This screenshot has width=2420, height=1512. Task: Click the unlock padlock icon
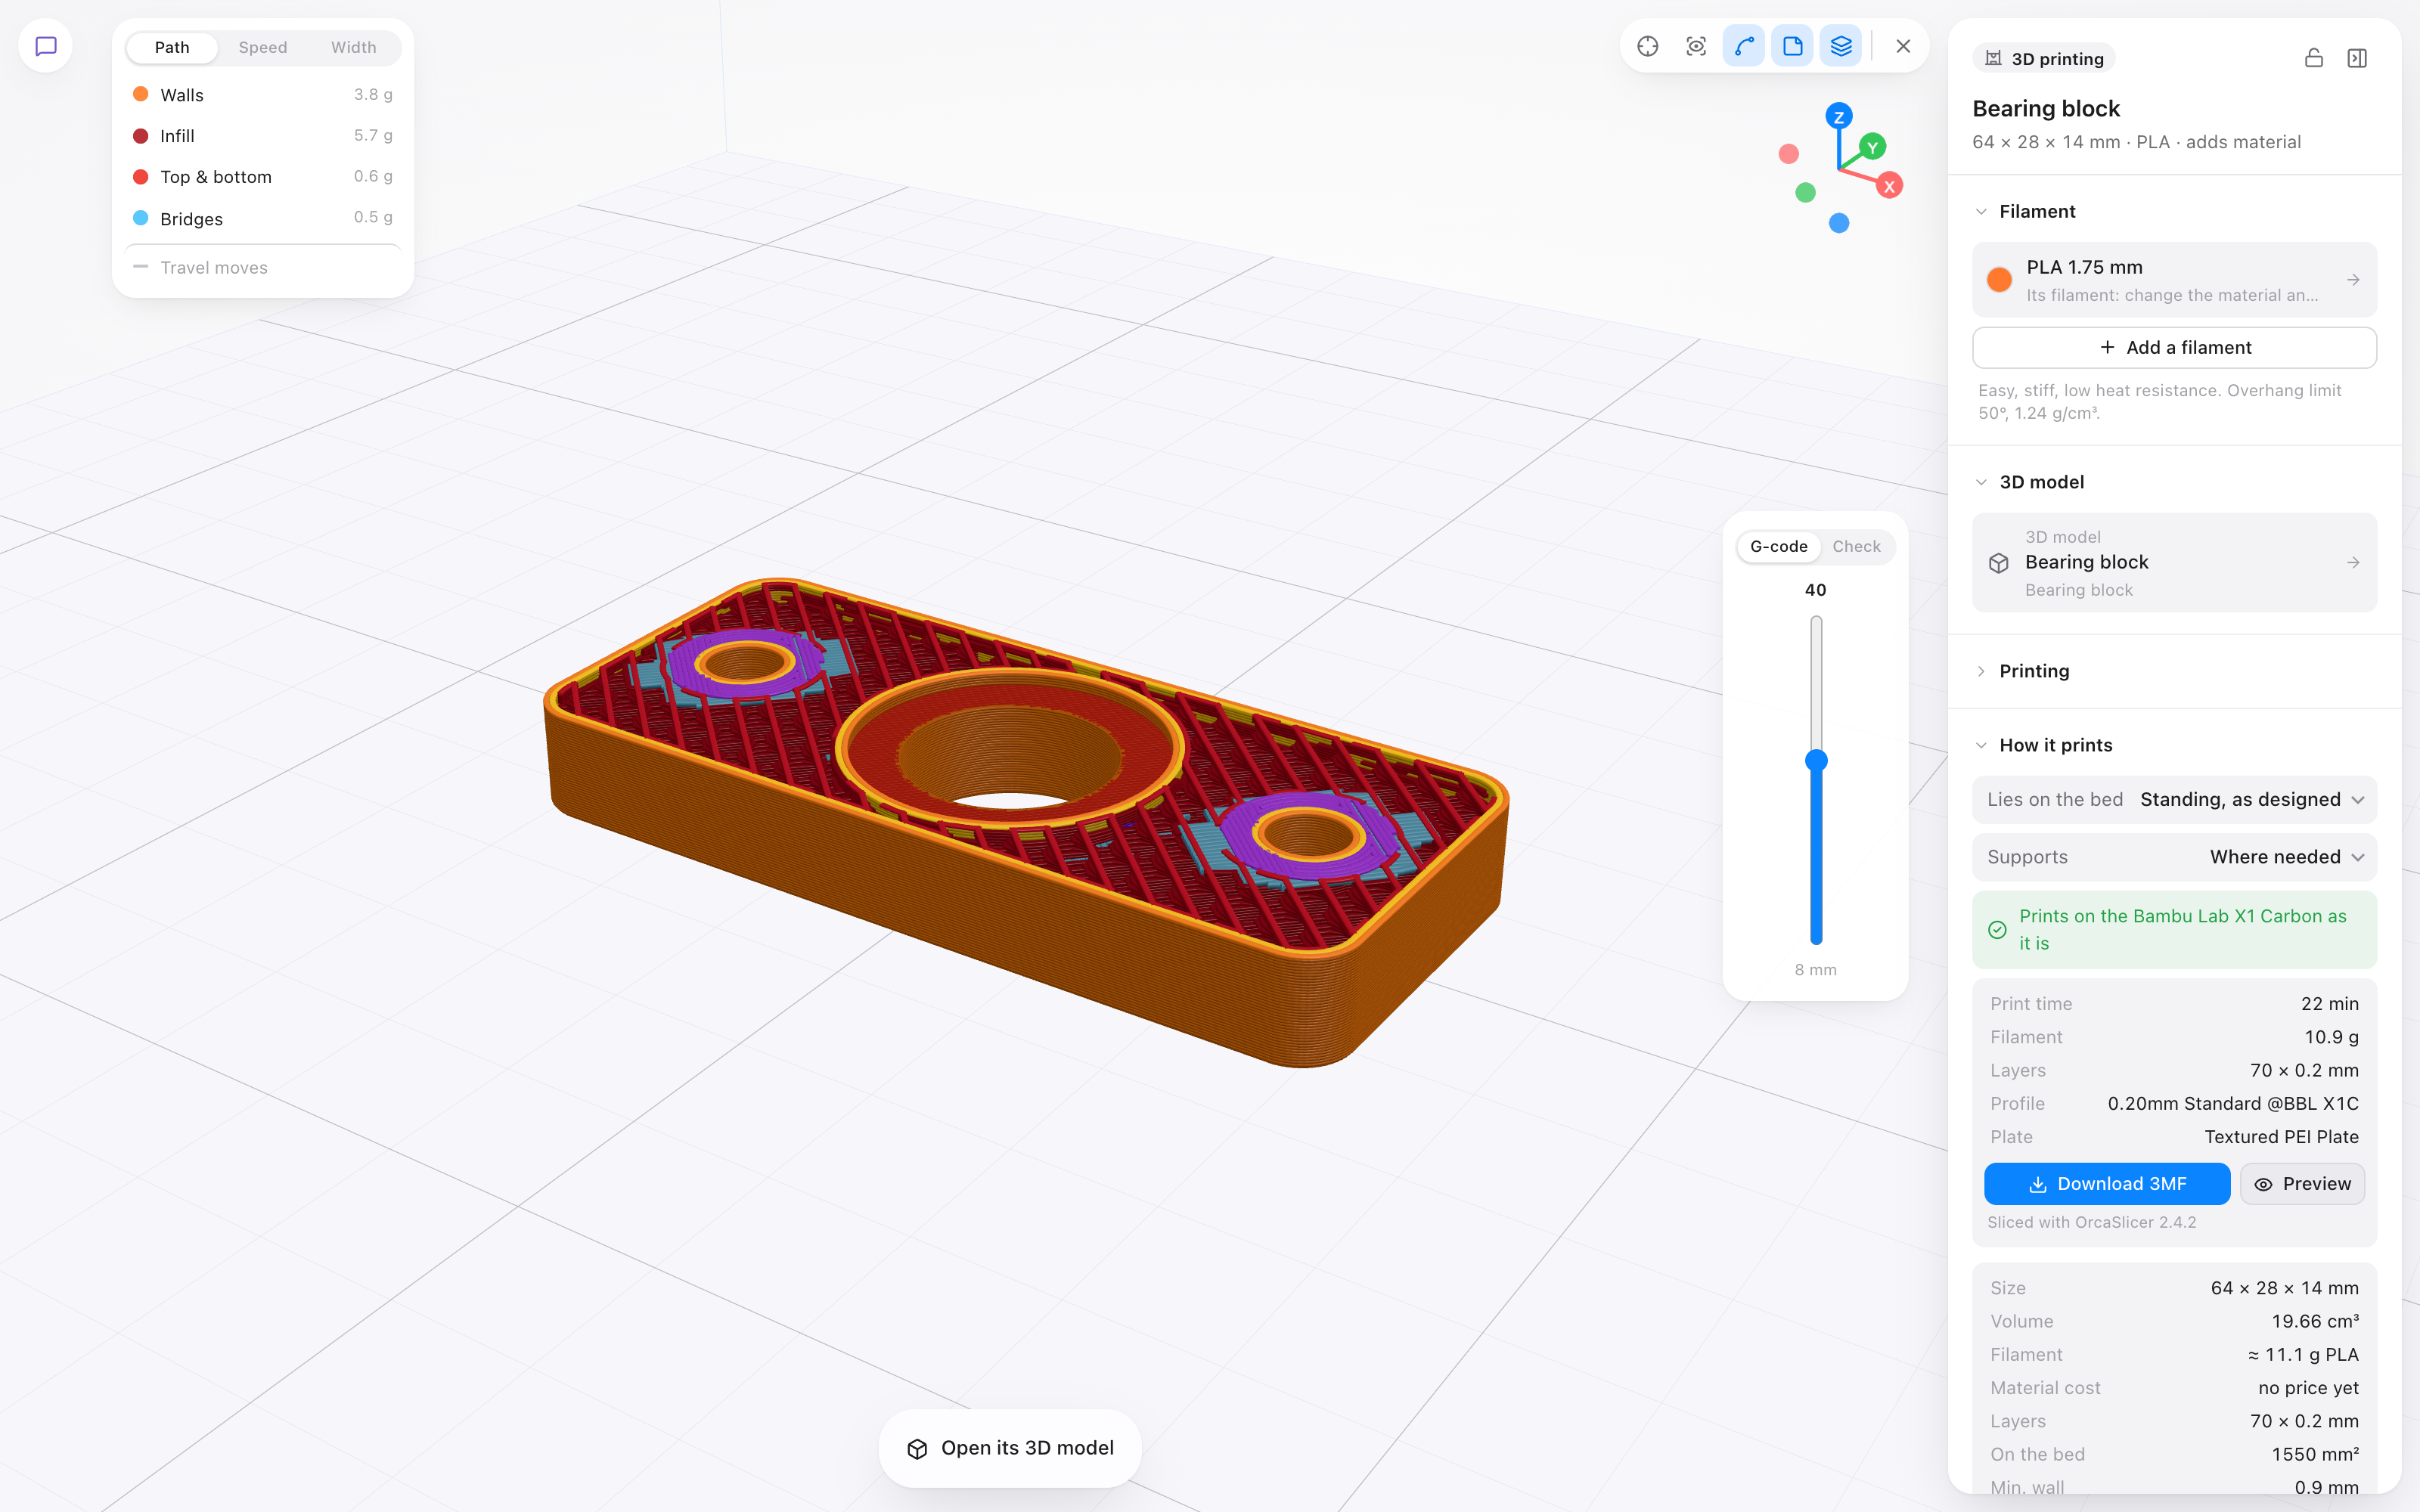[2314, 58]
